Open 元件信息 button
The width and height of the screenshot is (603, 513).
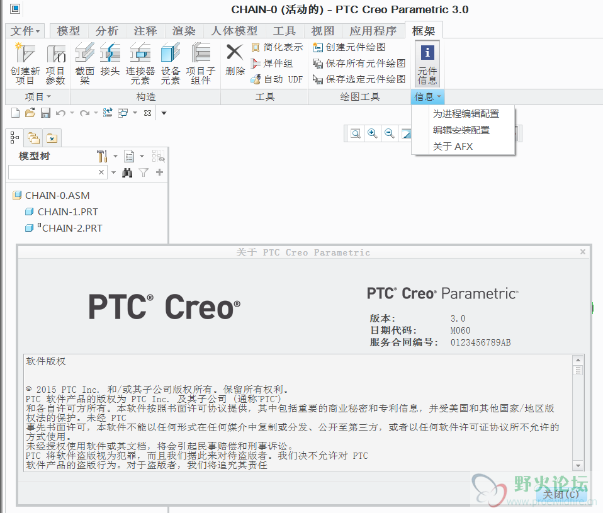coord(427,64)
